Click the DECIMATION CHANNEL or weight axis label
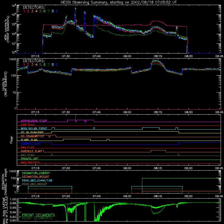 pos(4,182)
